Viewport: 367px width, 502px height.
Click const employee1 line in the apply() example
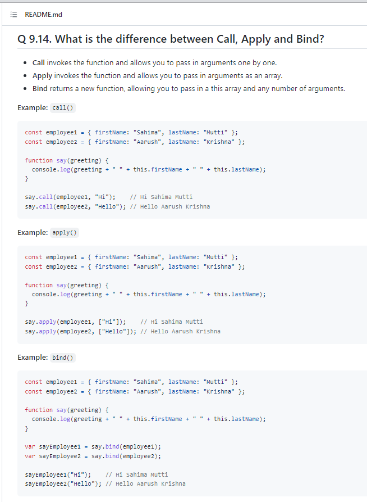click(x=131, y=257)
